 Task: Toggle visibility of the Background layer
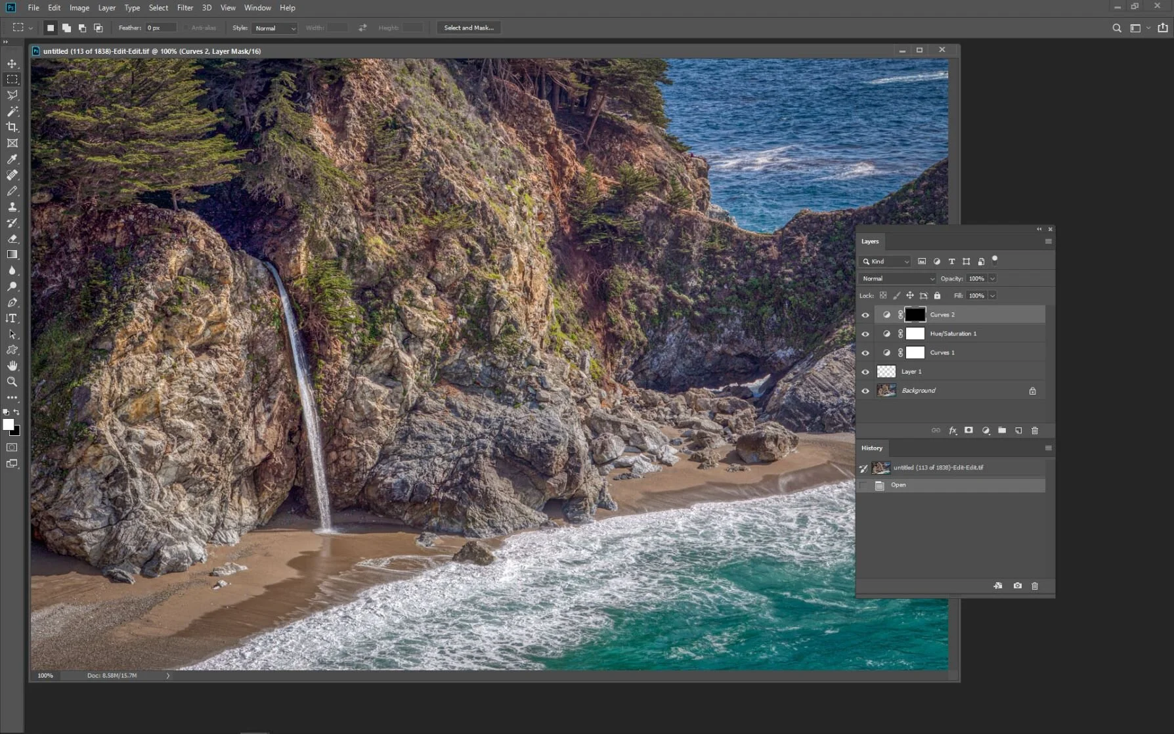[x=865, y=391]
